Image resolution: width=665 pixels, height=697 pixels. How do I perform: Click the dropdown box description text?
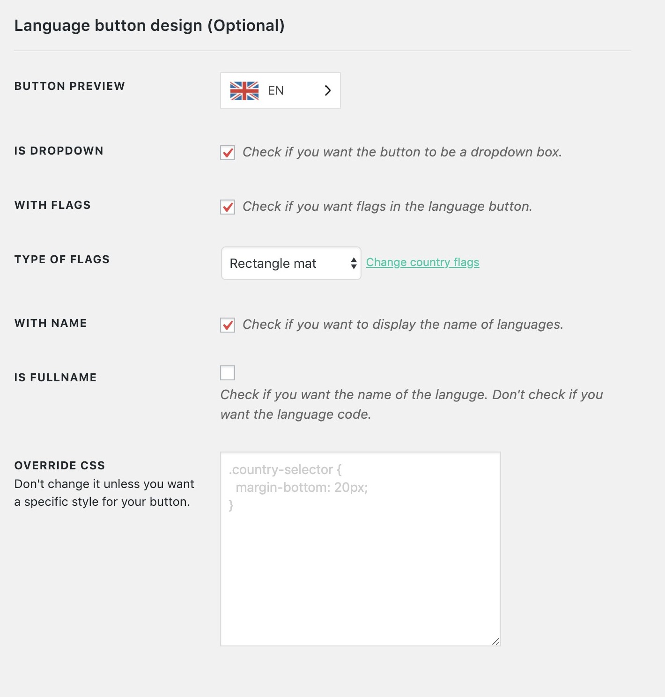[402, 152]
